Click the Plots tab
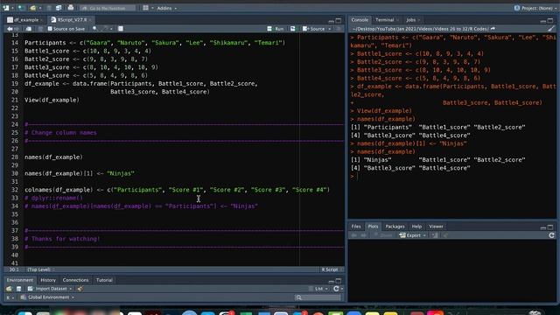Screen dimensions: 560x315 coord(373,227)
